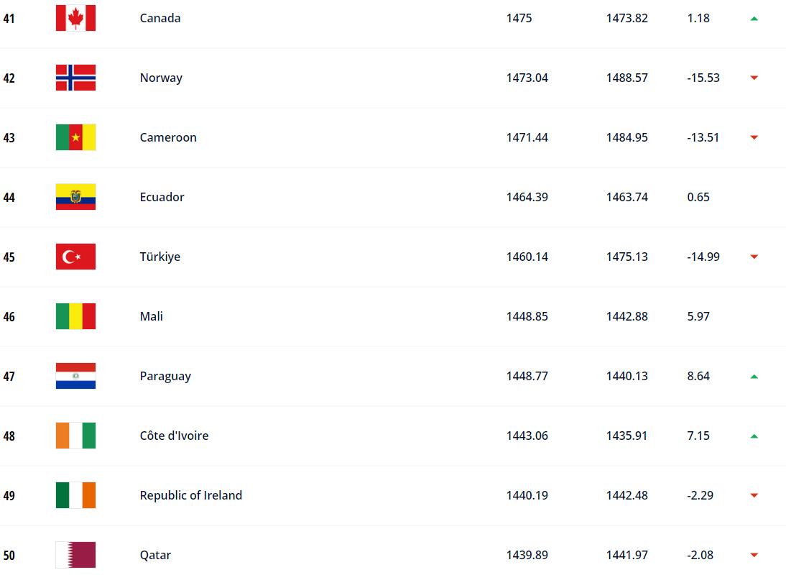Click the red down arrow for Norway
This screenshot has height=575, width=786.
tap(754, 78)
